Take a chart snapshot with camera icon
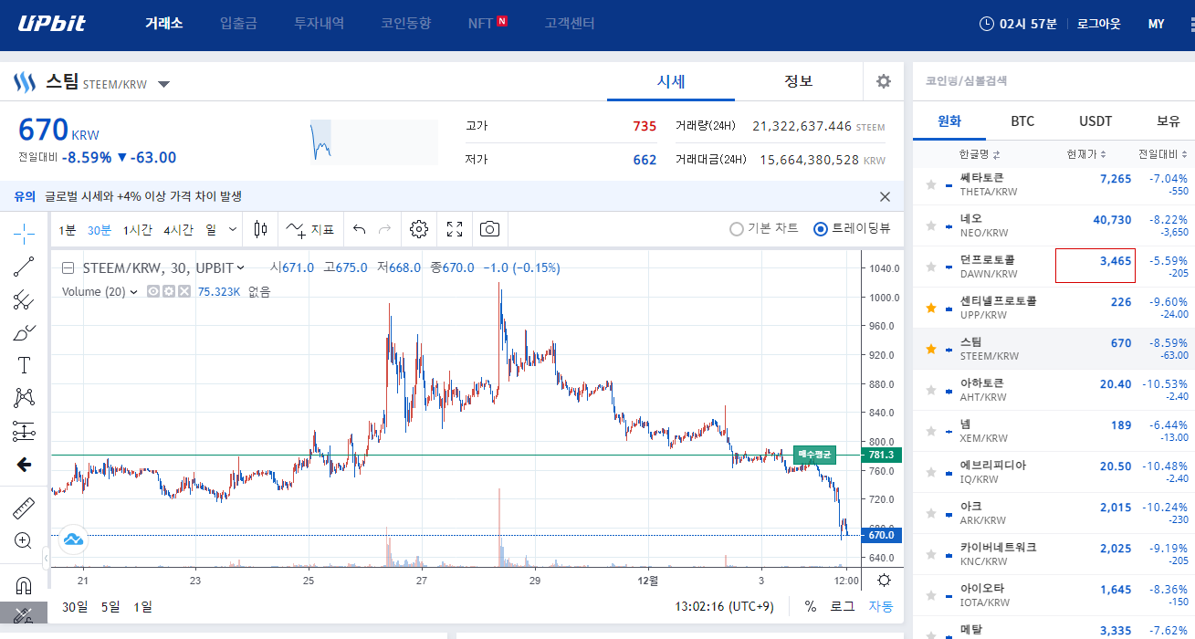 [490, 229]
